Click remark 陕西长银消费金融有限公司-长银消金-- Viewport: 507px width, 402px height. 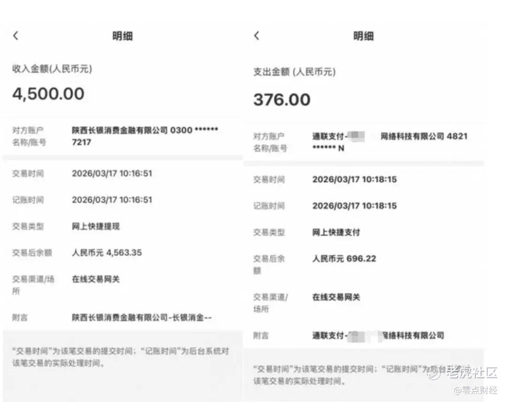[x=142, y=318]
